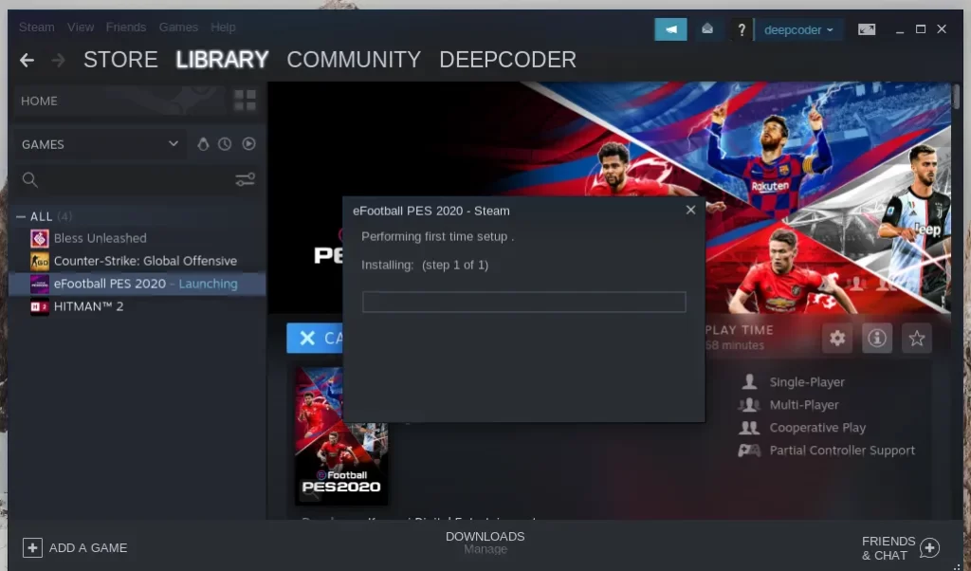This screenshot has height=571, width=971.
Task: Open the View menu
Action: coord(80,27)
